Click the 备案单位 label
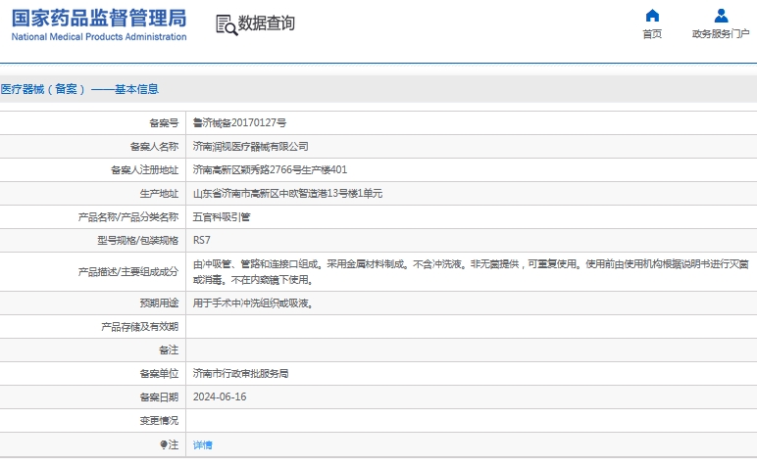The width and height of the screenshot is (757, 466). (159, 373)
